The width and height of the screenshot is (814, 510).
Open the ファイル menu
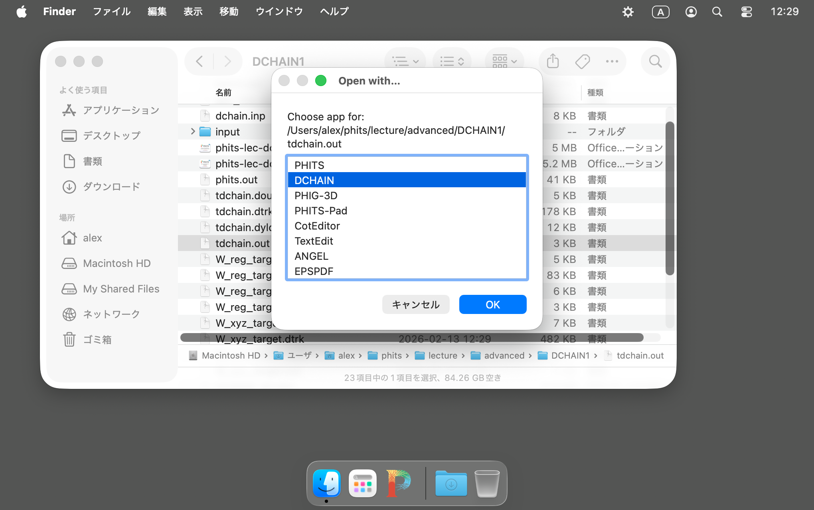coord(112,12)
